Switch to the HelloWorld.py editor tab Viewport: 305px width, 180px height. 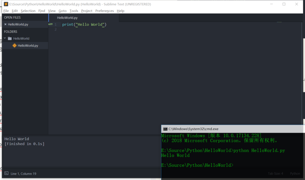click(67, 18)
